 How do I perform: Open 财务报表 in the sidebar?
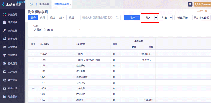click(10, 96)
